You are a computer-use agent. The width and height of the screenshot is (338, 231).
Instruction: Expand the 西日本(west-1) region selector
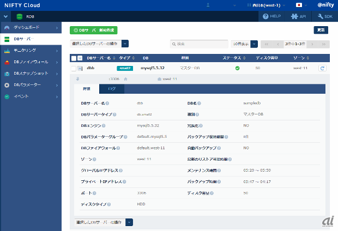tap(265, 5)
